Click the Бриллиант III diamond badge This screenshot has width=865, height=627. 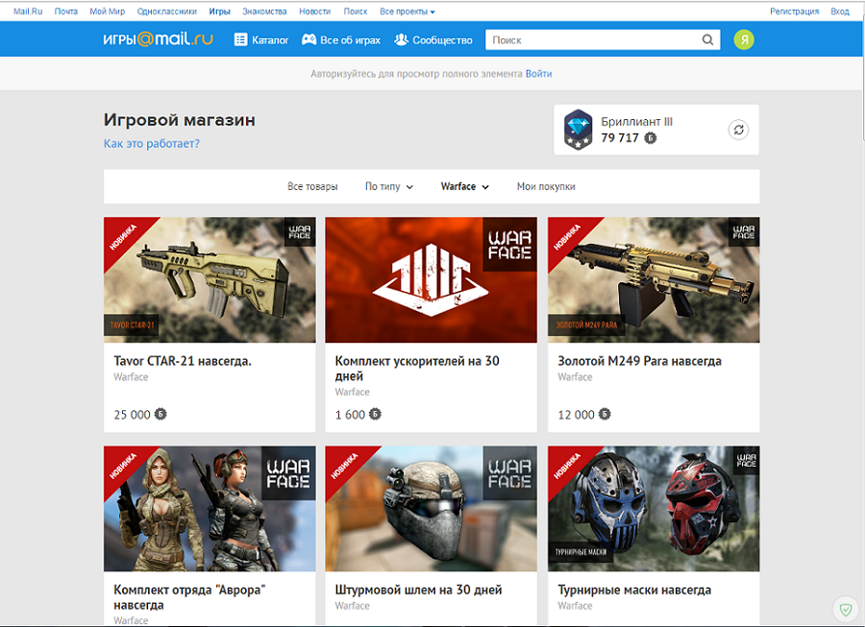point(578,130)
